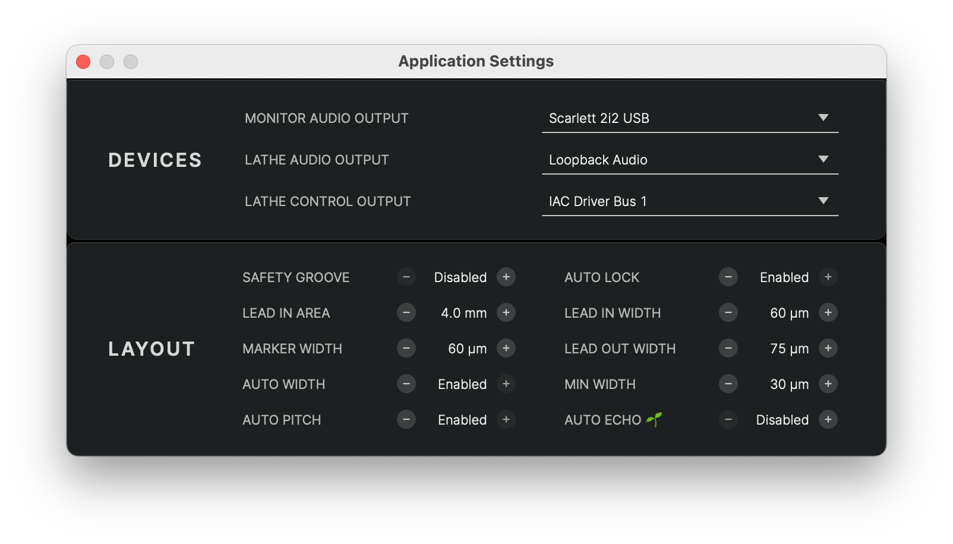
Task: Close the Application Settings window
Action: click(83, 62)
